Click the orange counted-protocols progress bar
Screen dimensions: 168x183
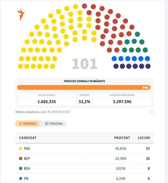84,88
